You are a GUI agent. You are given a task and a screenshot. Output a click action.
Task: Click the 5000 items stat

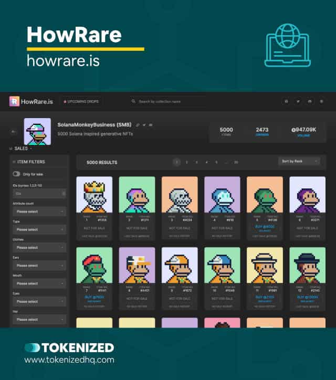tap(226, 132)
